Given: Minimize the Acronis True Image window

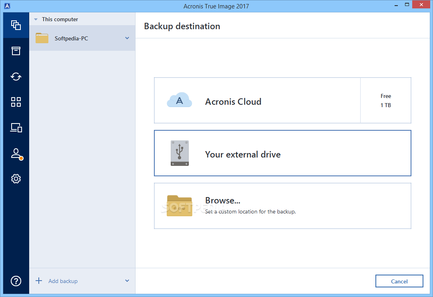Looking at the screenshot, I should coord(396,5).
